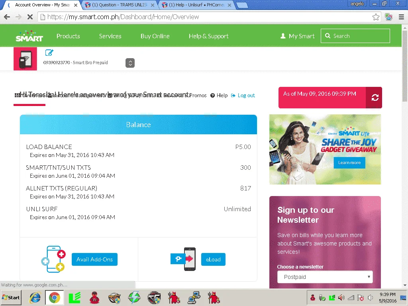Click the P5.00 balance value
The image size is (408, 306).
(243, 147)
